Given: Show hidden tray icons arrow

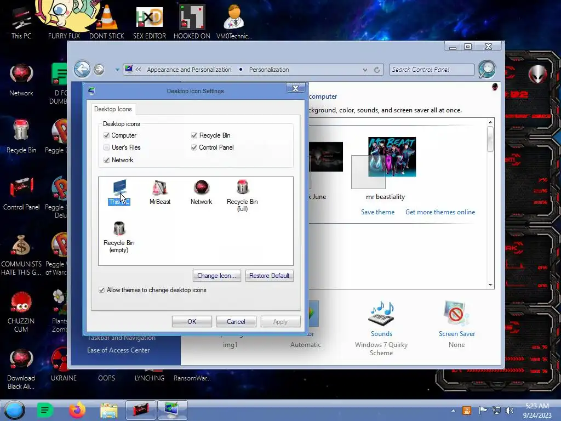Looking at the screenshot, I should (453, 411).
